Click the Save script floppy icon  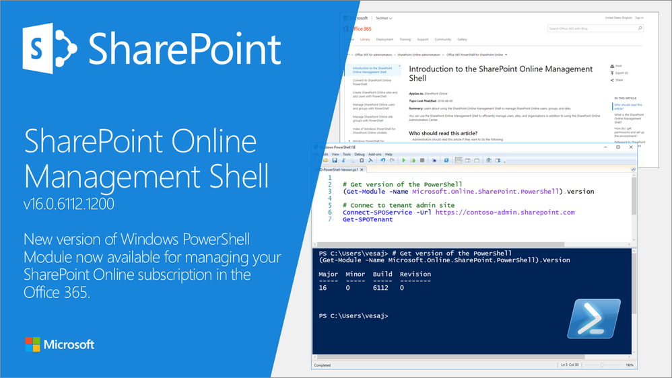pyautogui.click(x=335, y=160)
